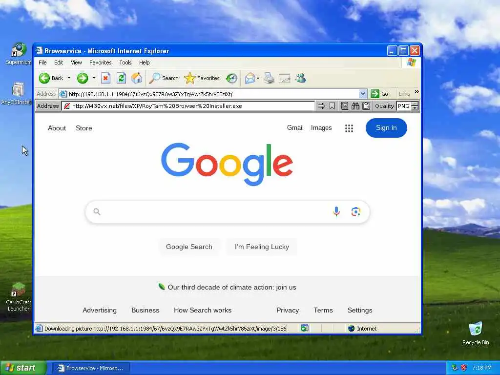Screen dimensions: 500x375
Task: Click the Browservice bookmark icon
Action: click(332, 106)
